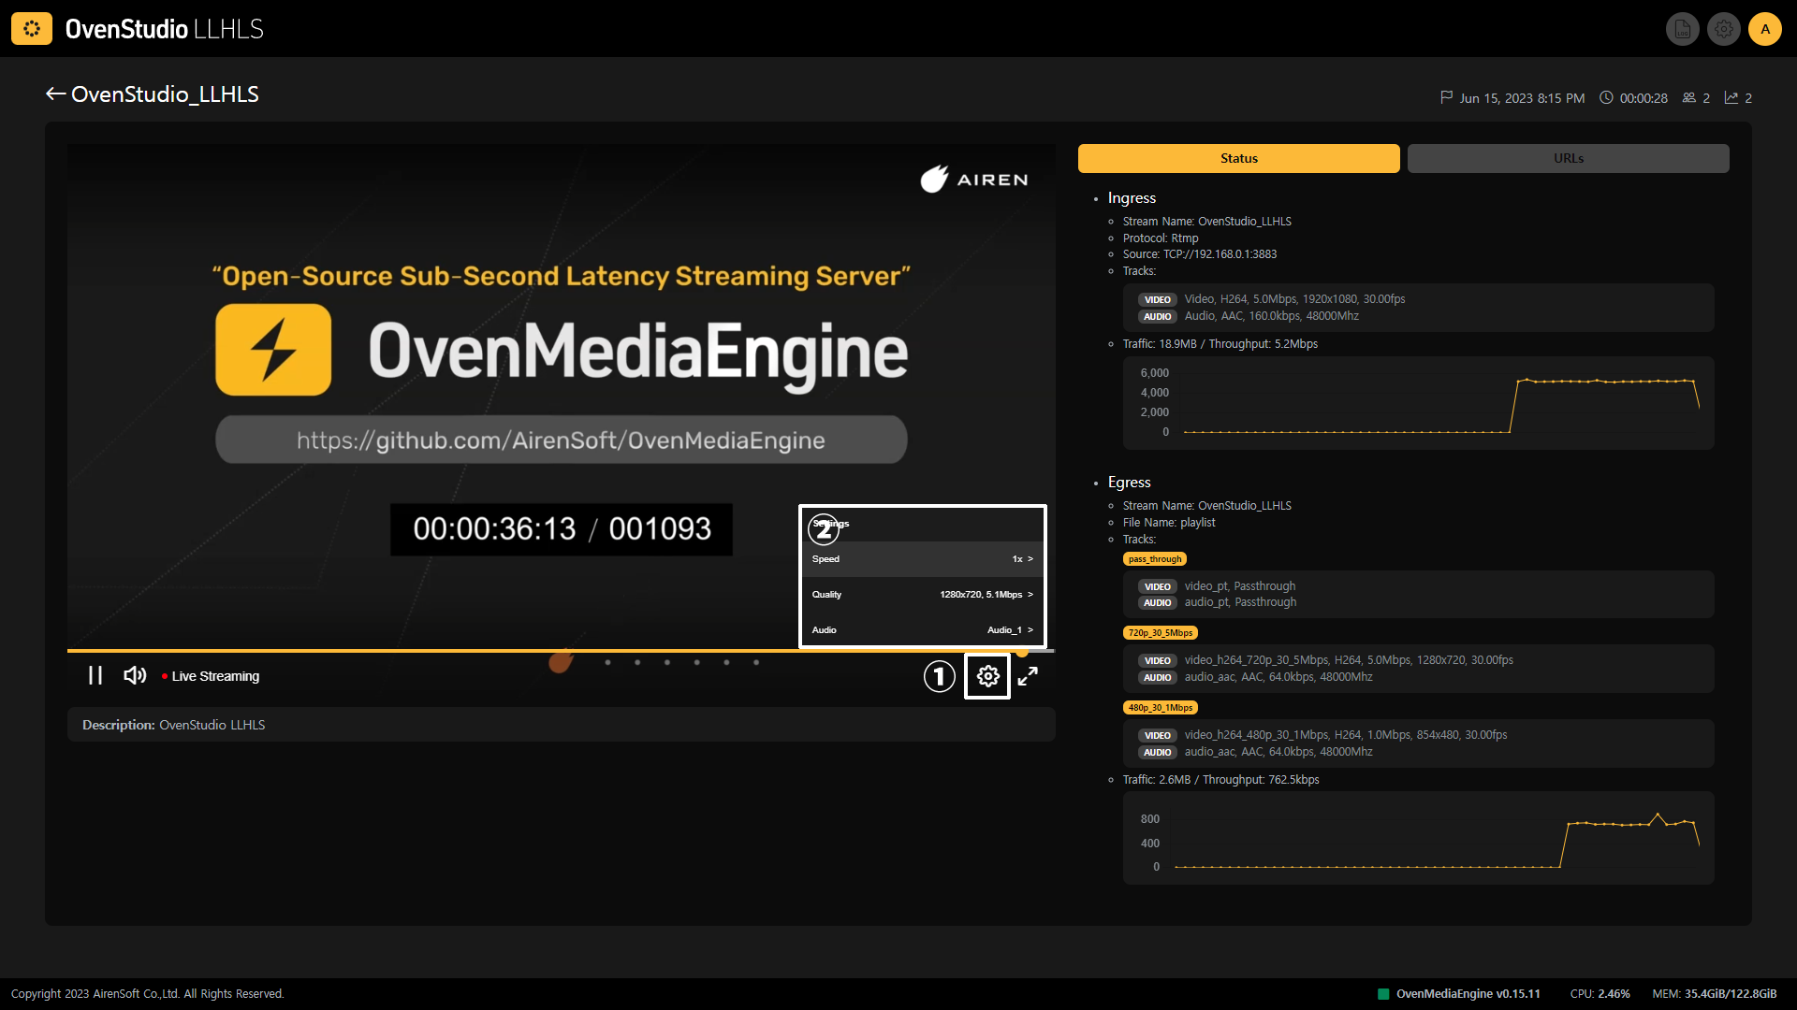Click the ingress Video H264 track row
The height and width of the screenshot is (1010, 1797).
tap(1272, 299)
